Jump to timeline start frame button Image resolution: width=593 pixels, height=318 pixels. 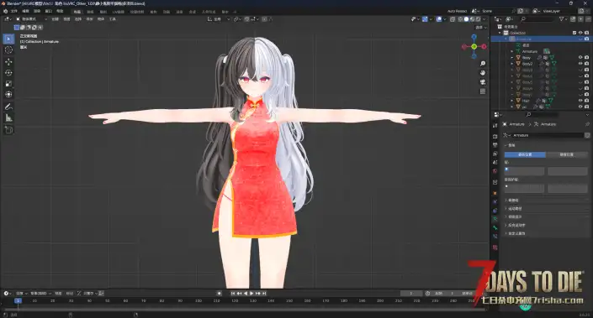tap(233, 293)
